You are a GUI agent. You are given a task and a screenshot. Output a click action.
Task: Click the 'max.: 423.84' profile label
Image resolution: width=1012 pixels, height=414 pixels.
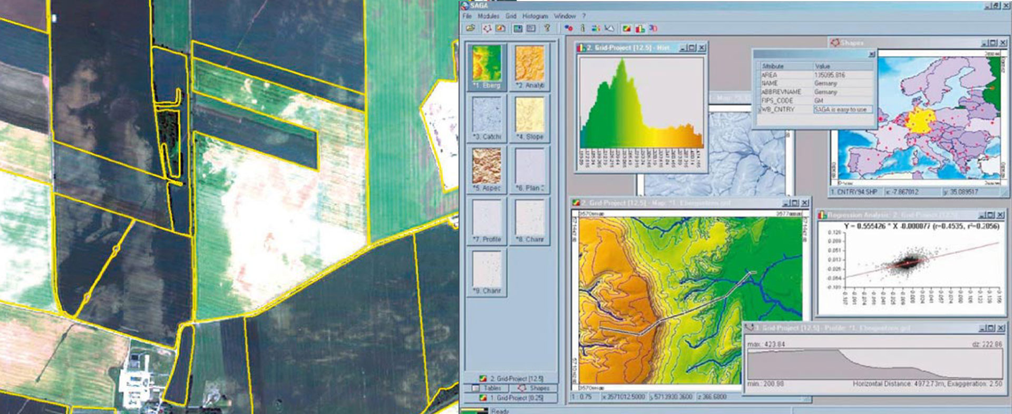766,344
